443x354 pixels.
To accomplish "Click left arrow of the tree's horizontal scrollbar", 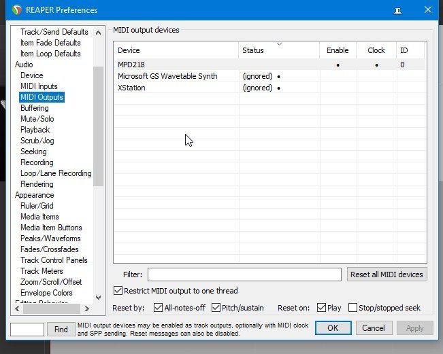I will coord(17,309).
